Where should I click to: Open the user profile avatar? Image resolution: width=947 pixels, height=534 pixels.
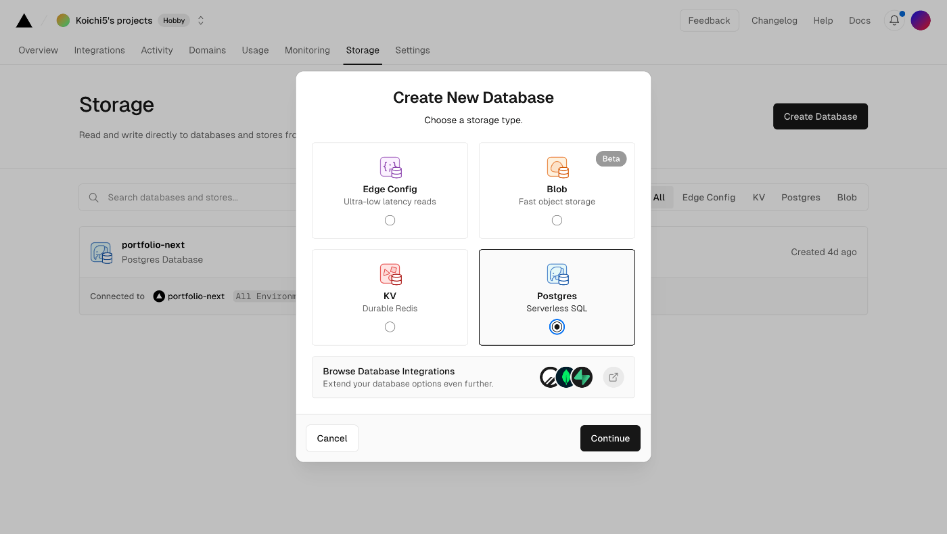coord(921,20)
